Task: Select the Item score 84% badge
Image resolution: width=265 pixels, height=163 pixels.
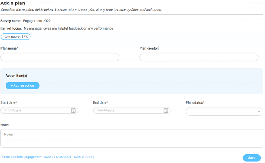Action: pyautogui.click(x=16, y=37)
